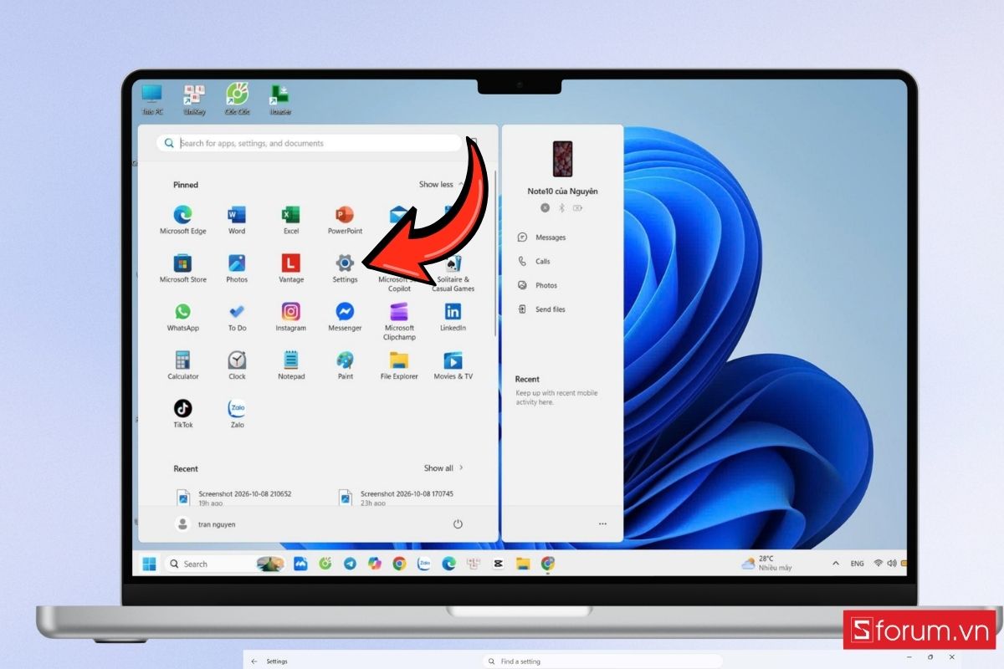Launch PowerPoint from Start menu

tap(345, 220)
